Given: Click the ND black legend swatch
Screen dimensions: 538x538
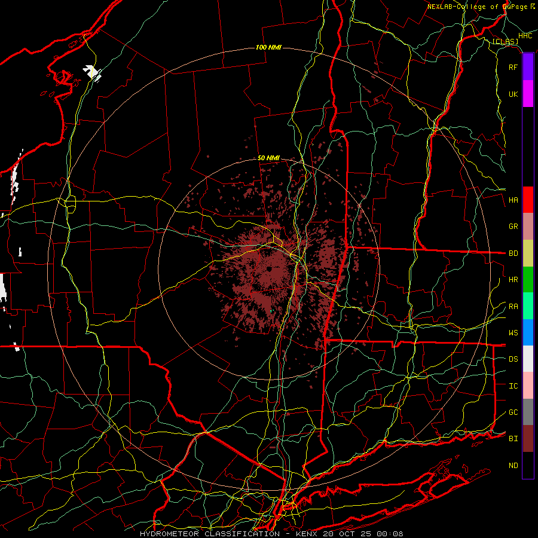Looking at the screenshot, I should (x=528, y=465).
